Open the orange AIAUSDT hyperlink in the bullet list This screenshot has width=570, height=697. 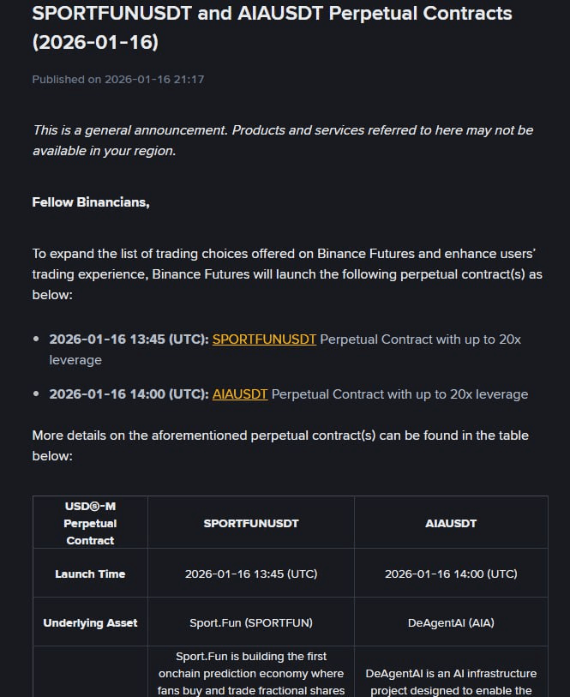point(240,394)
